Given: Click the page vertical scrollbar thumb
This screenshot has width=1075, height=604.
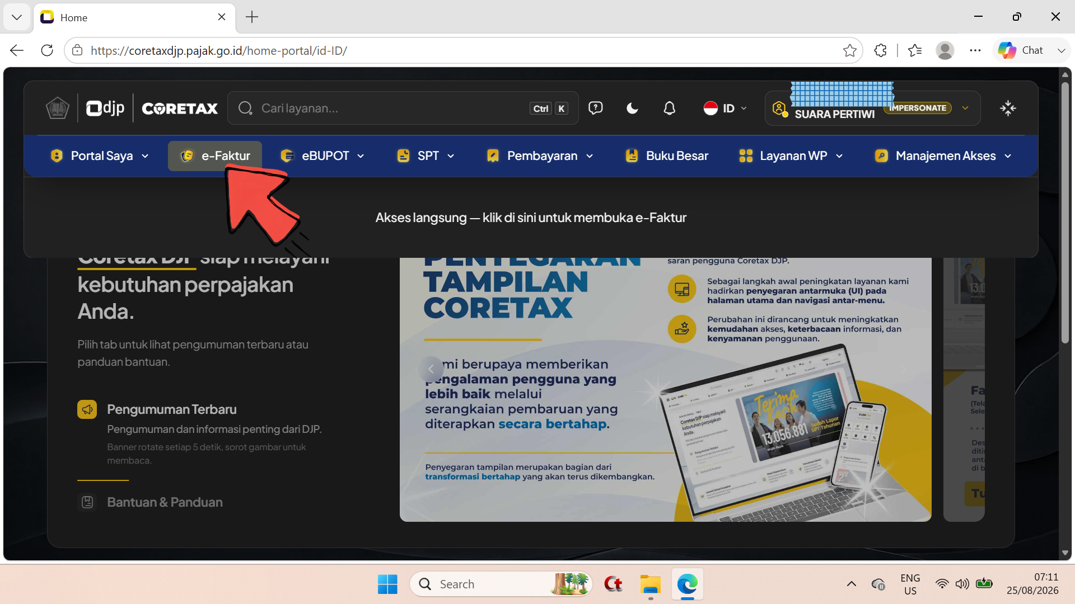Looking at the screenshot, I should click(x=1065, y=213).
